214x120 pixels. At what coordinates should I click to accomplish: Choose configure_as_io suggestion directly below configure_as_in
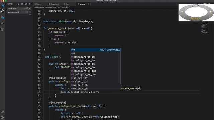pyautogui.click(x=96, y=64)
